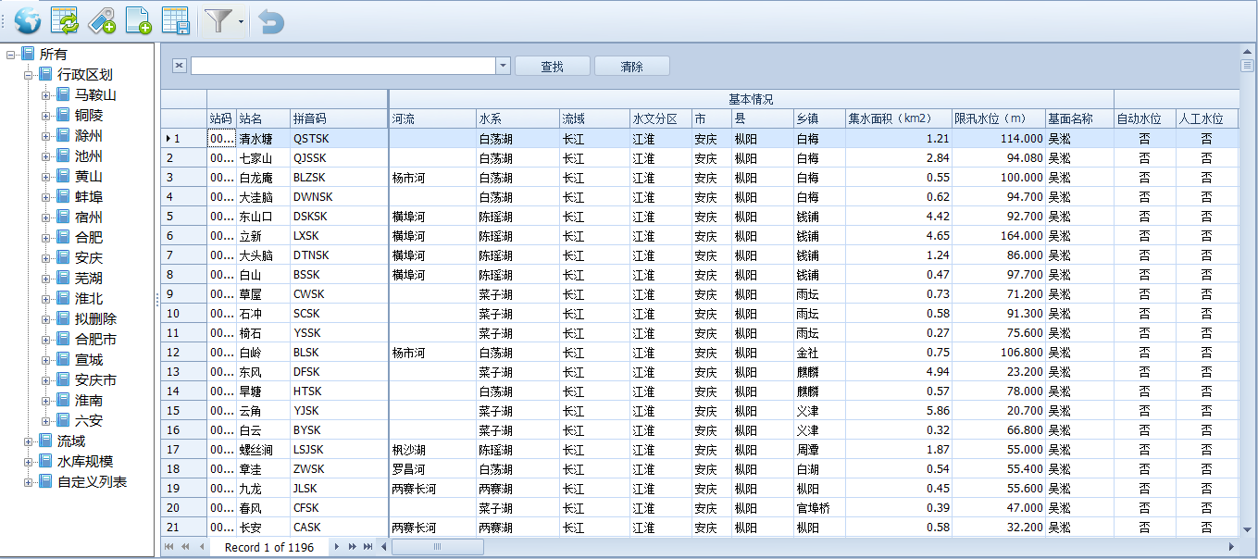Save the table data
The height and width of the screenshot is (559, 1258).
[x=175, y=19]
